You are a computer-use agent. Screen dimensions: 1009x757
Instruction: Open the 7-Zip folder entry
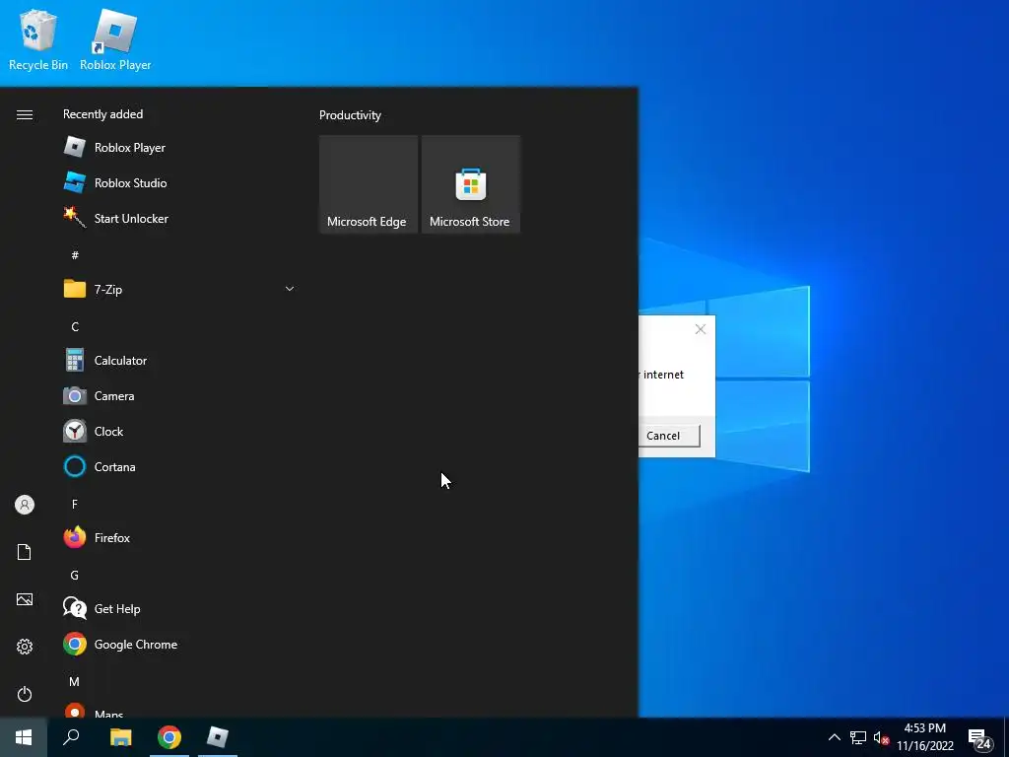point(179,289)
